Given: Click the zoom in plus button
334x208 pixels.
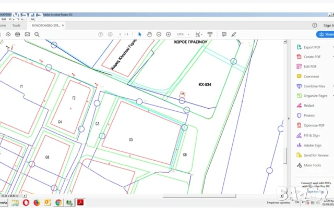Looking at the screenshot, I should [168, 34].
